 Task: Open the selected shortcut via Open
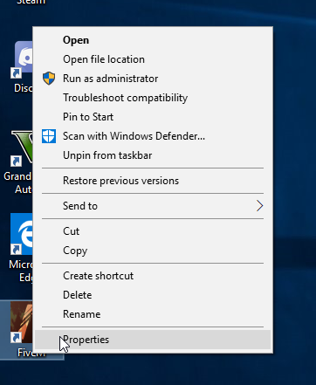[153, 40]
